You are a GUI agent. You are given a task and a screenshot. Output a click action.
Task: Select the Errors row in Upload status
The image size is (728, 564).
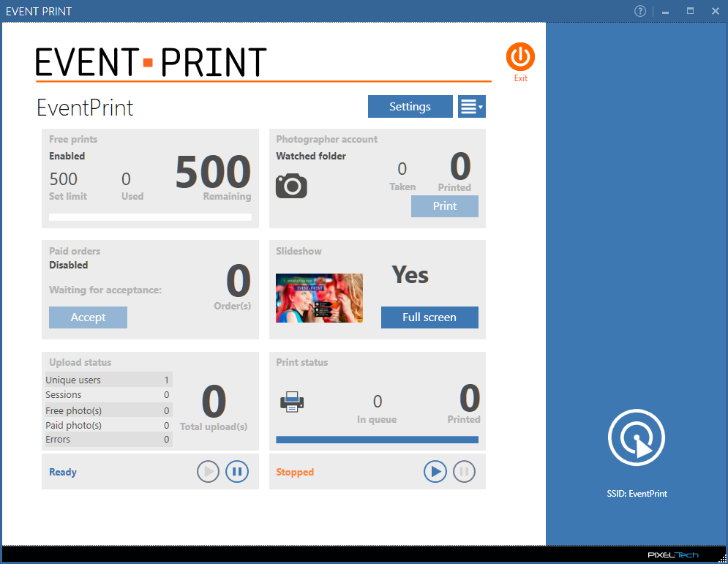coord(108,439)
